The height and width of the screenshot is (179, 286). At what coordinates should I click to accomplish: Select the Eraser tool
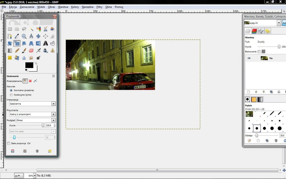pyautogui.click(x=31, y=50)
